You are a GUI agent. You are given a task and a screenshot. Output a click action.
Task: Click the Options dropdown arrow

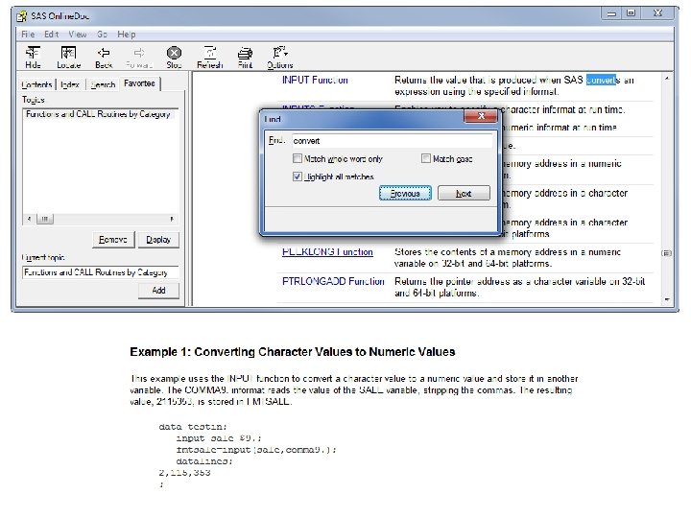[x=286, y=54]
